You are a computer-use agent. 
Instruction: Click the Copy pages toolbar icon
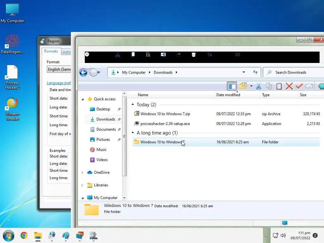pyautogui.click(x=269, y=86)
